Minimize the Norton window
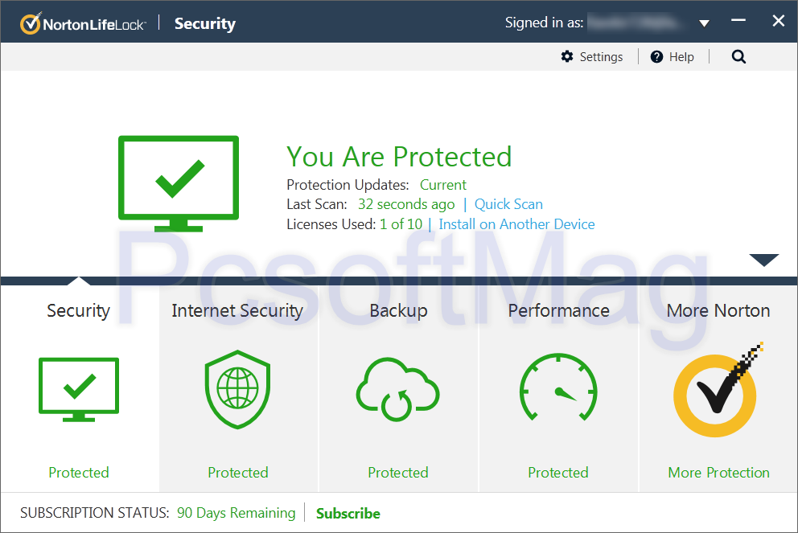The width and height of the screenshot is (798, 533). (738, 21)
